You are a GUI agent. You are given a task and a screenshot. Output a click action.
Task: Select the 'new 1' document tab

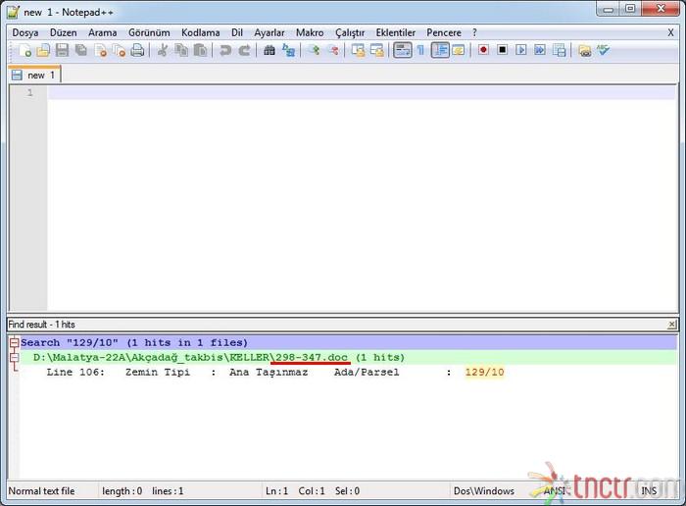(34, 75)
